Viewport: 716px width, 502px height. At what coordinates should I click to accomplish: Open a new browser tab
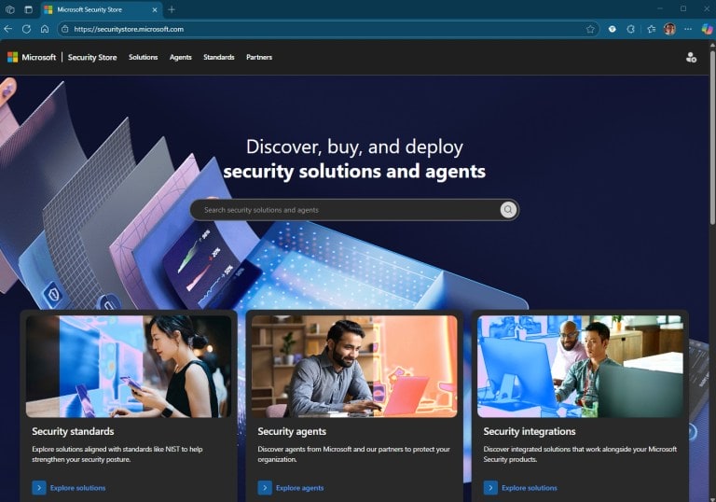pyautogui.click(x=172, y=9)
